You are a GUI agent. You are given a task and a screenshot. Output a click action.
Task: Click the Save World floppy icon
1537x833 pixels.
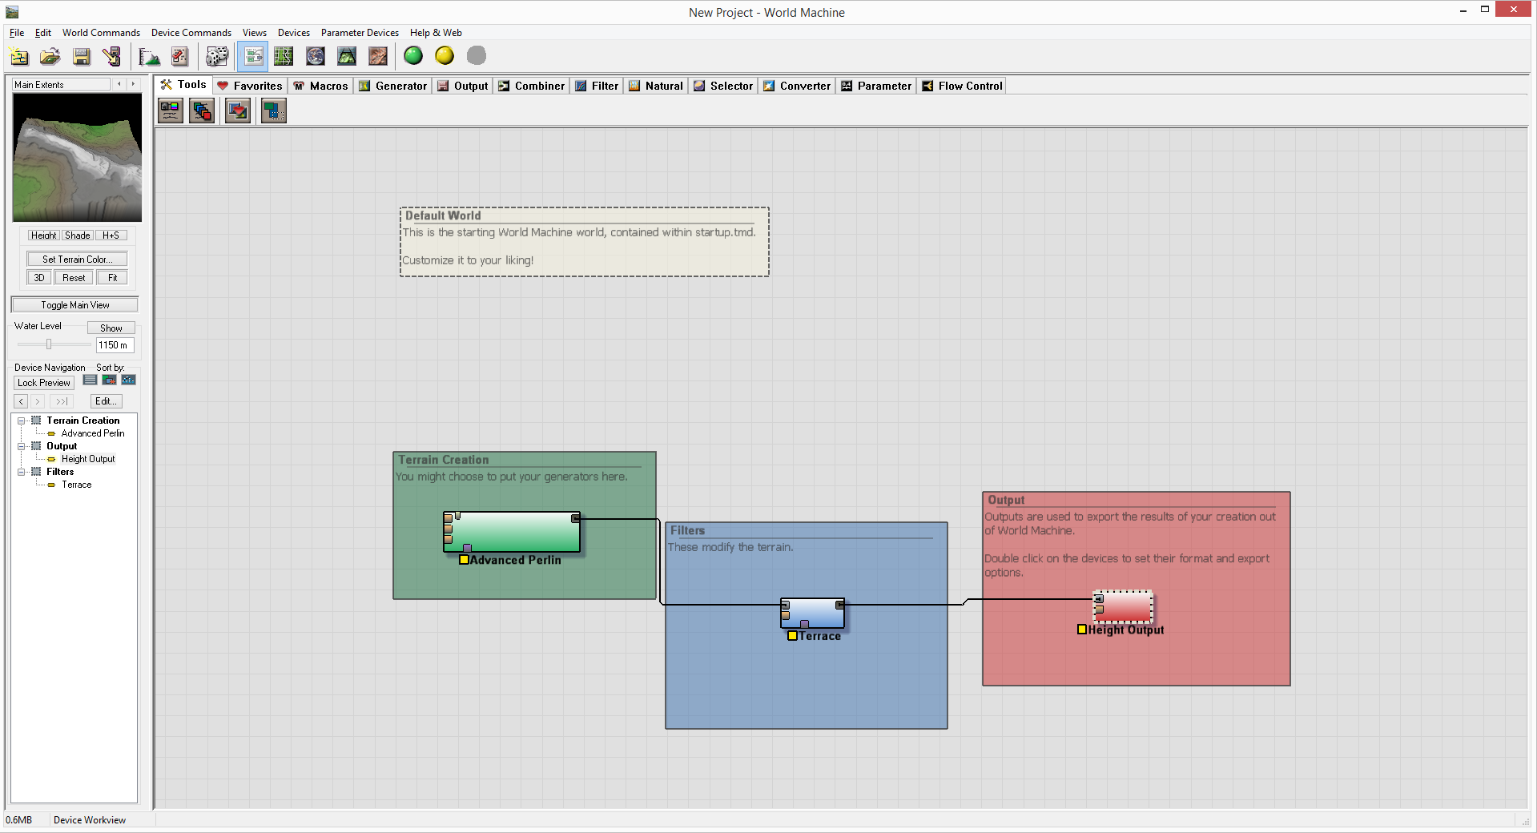[82, 56]
